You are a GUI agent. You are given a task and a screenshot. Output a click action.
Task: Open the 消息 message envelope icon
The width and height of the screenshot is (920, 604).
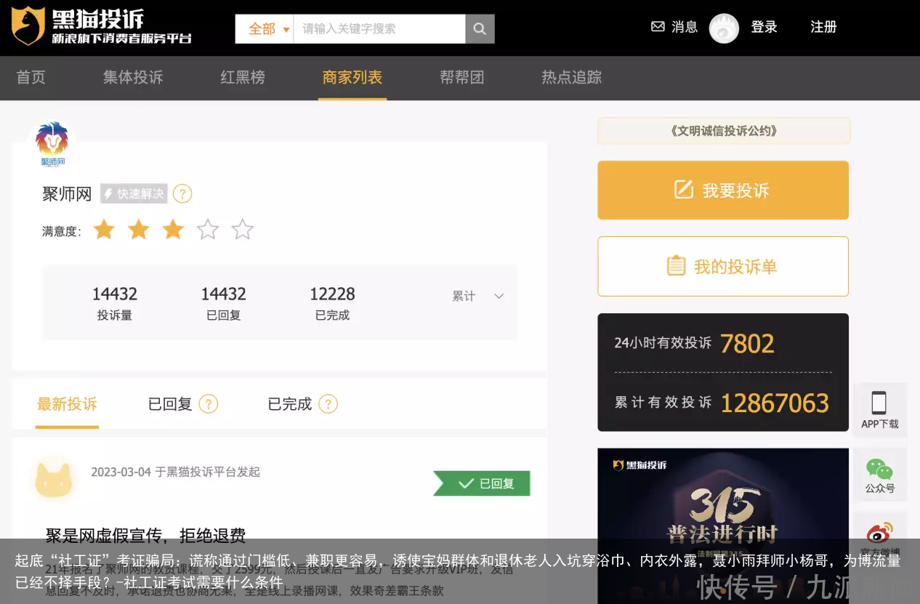[658, 27]
